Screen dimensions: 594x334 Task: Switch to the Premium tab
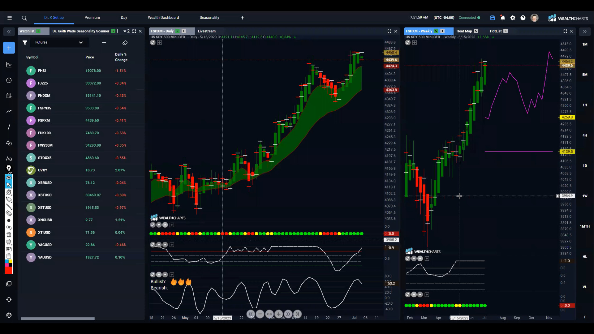92,18
